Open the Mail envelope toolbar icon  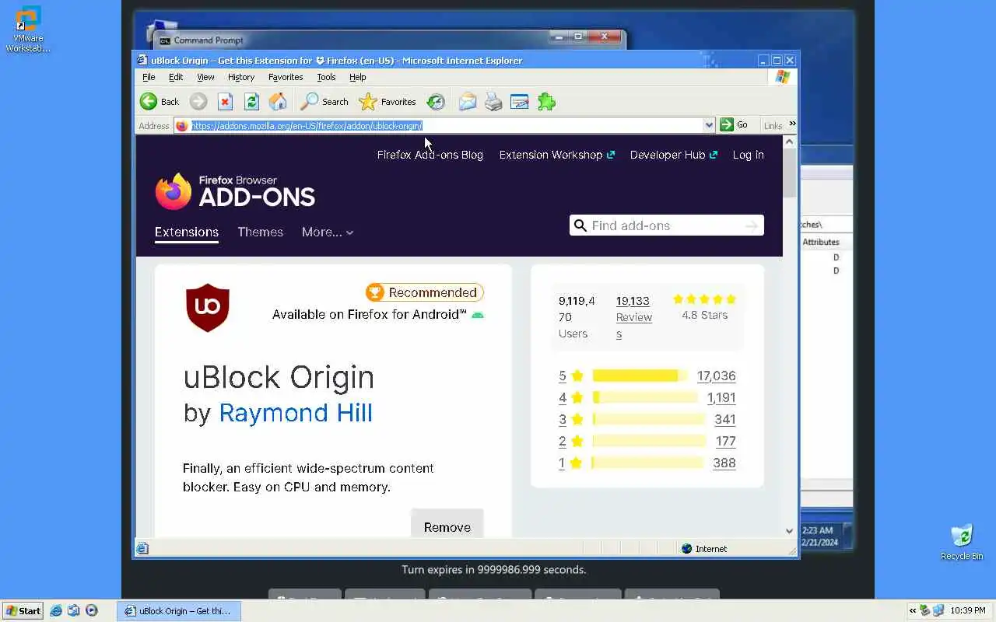[x=467, y=102]
